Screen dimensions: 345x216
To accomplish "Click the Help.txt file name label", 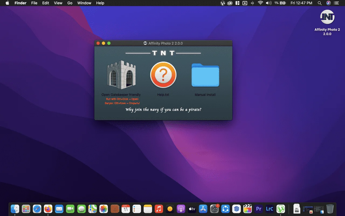I will point(163,95).
